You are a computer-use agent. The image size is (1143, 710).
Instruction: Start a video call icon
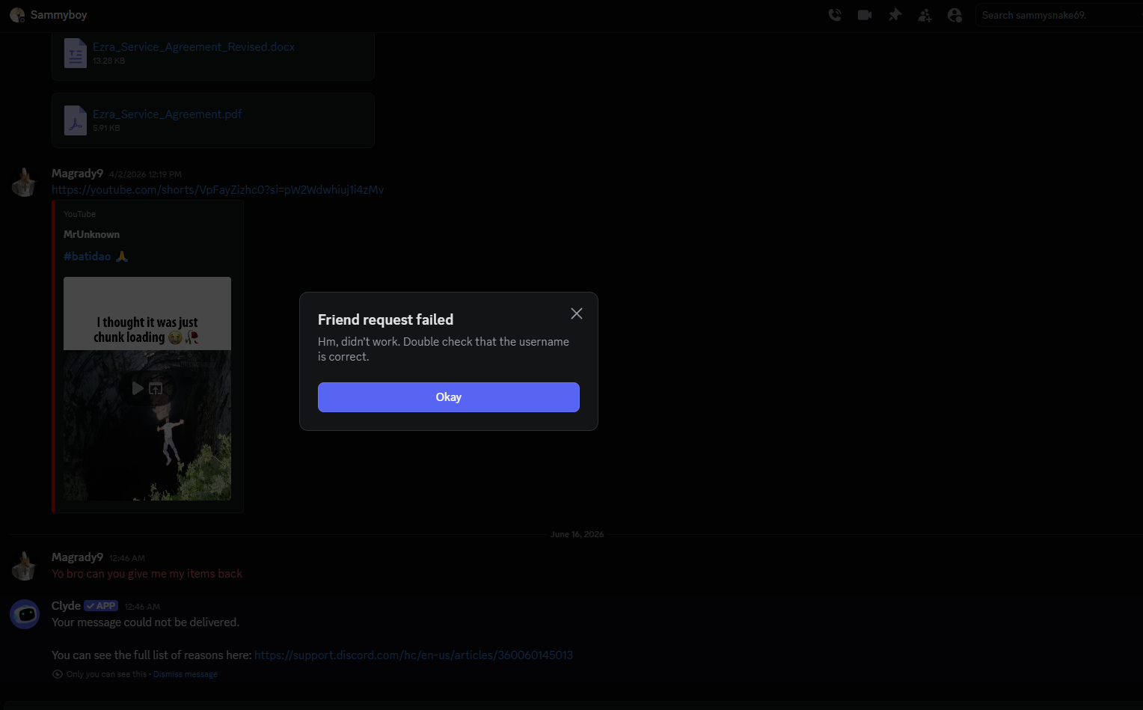[865, 15]
